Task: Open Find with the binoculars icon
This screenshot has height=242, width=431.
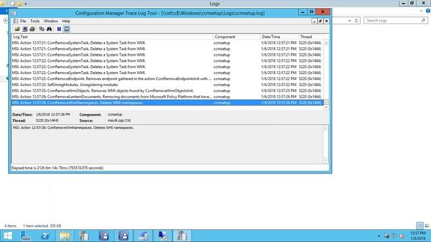Action: point(49,29)
